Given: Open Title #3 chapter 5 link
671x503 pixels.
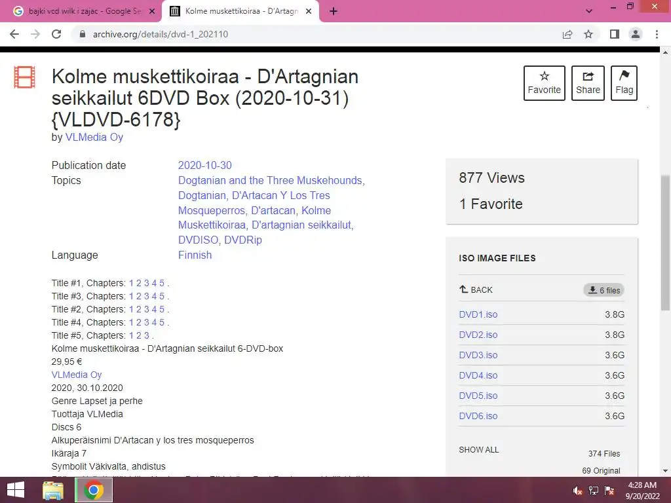Looking at the screenshot, I should [162, 297].
